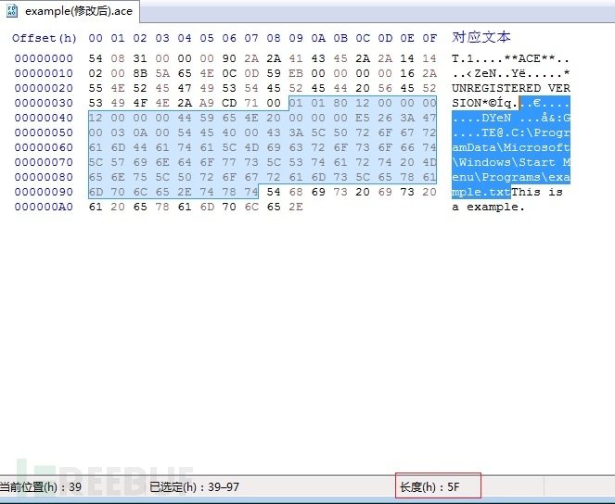Screen dimensions: 615x504
Task: Click first byte 54 at row 00000000
Action: pos(96,58)
